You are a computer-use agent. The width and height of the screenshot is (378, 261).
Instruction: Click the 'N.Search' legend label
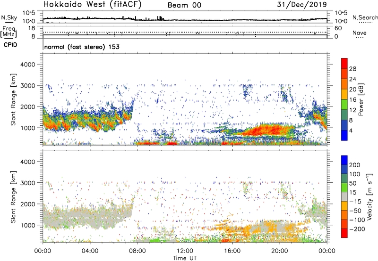[365, 17]
